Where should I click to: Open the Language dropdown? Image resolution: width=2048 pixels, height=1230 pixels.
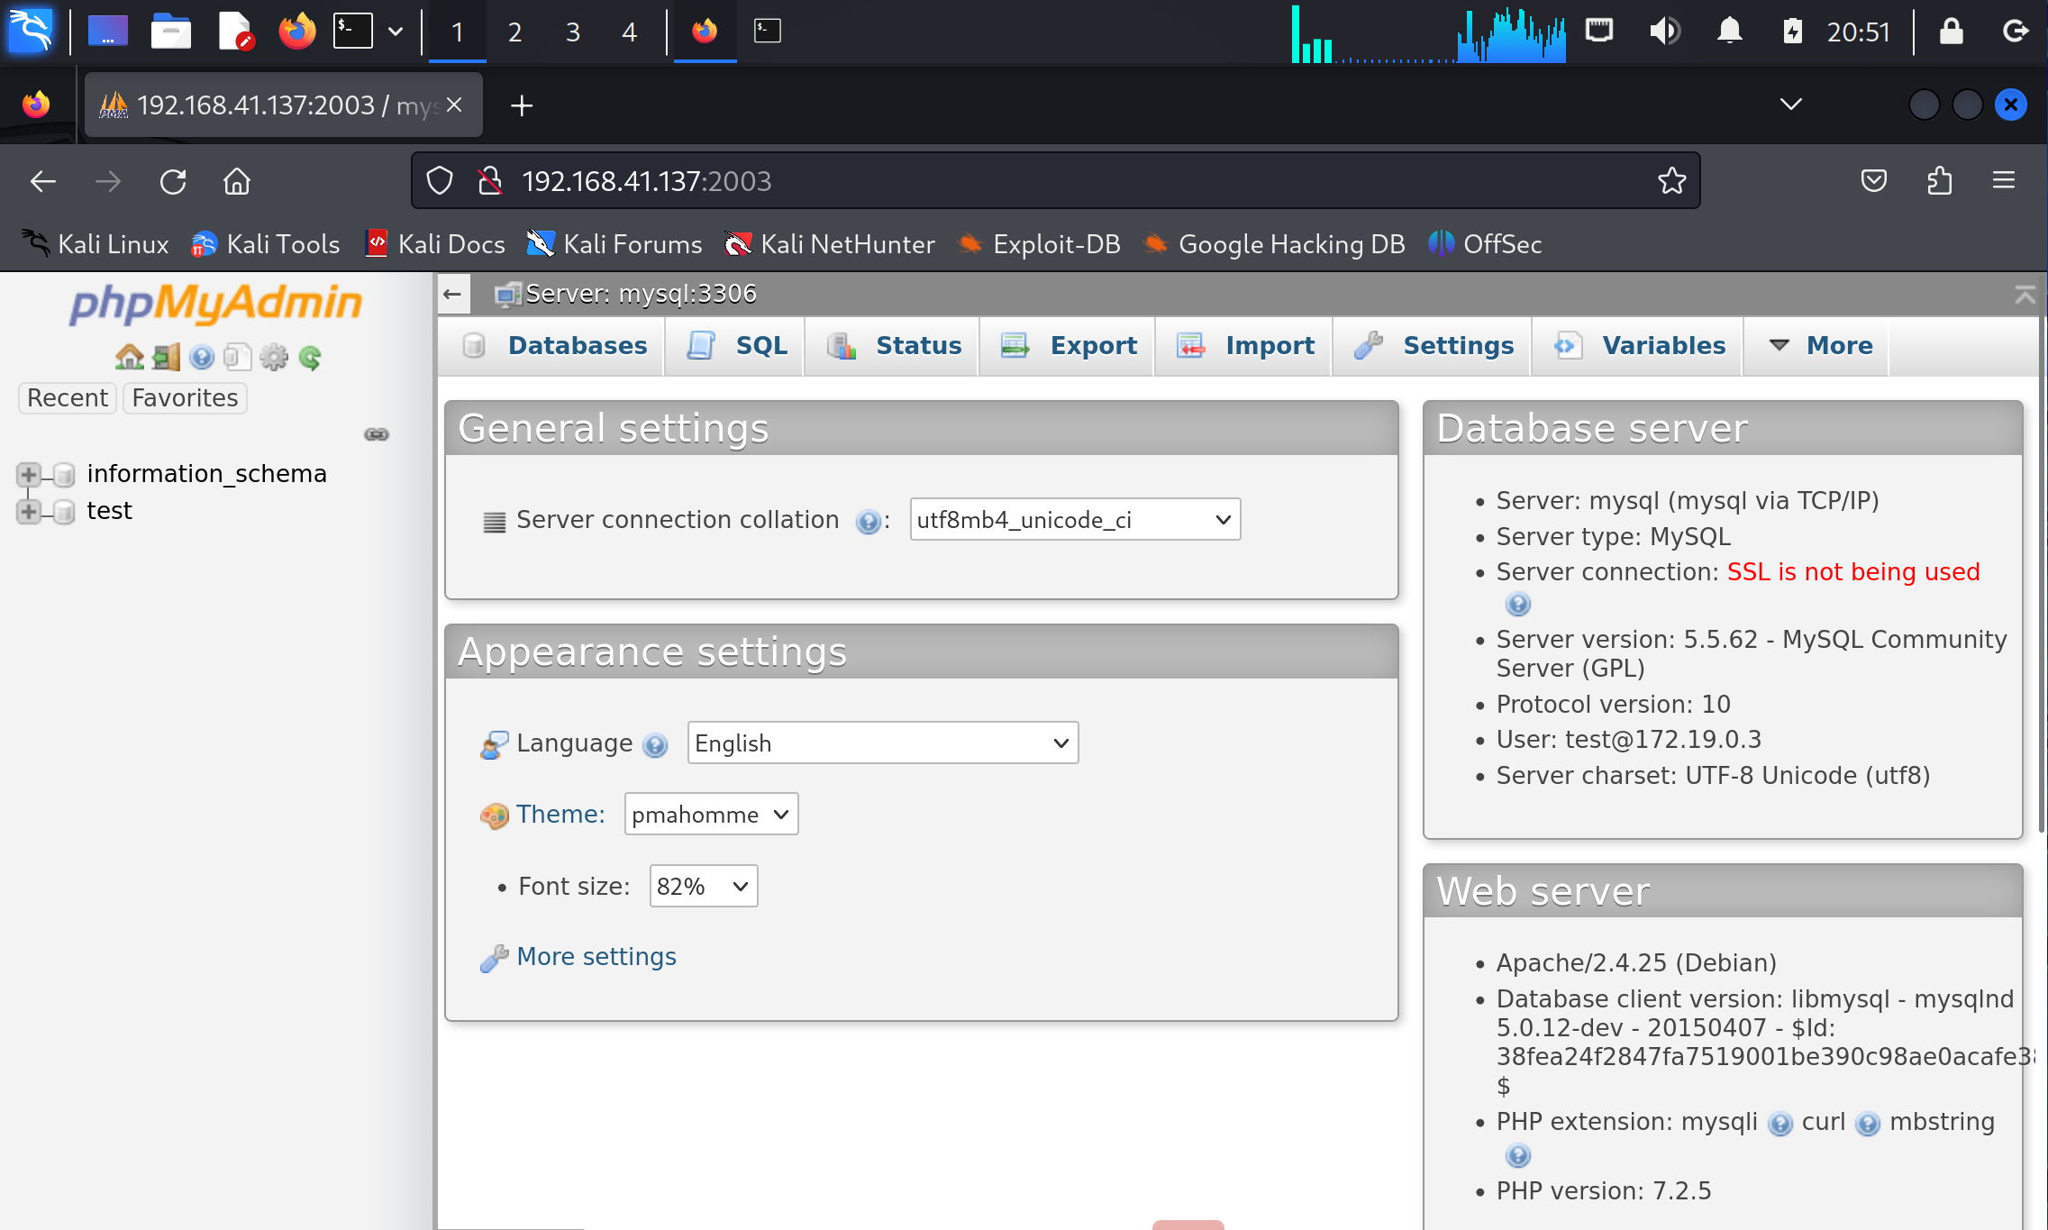coord(882,743)
